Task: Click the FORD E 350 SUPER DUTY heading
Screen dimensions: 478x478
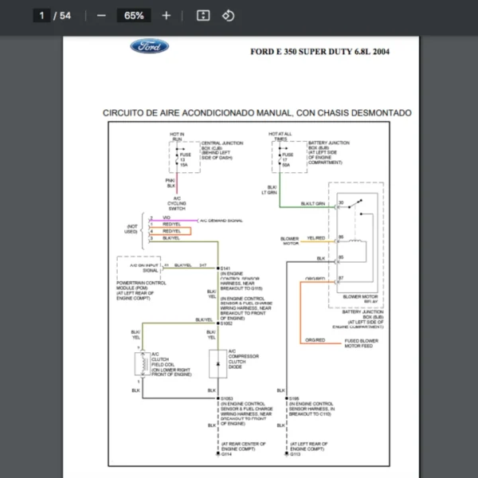Action: click(319, 52)
